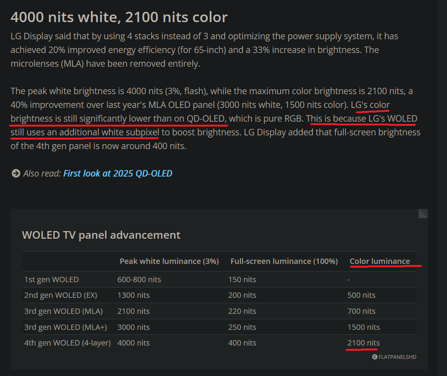The image size is (447, 376).
Task: Click '2100 nits' in the 4th gen row
Action: tap(363, 343)
